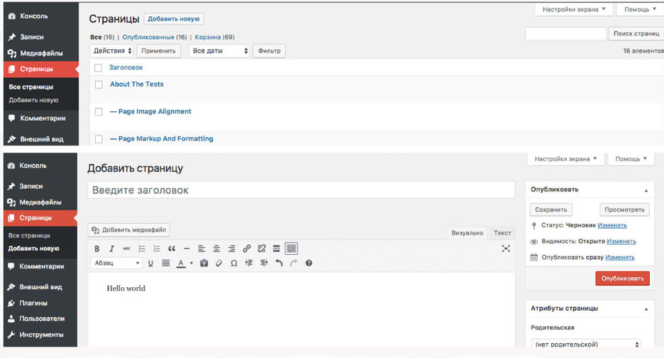Apply the text color A button

click(x=181, y=263)
